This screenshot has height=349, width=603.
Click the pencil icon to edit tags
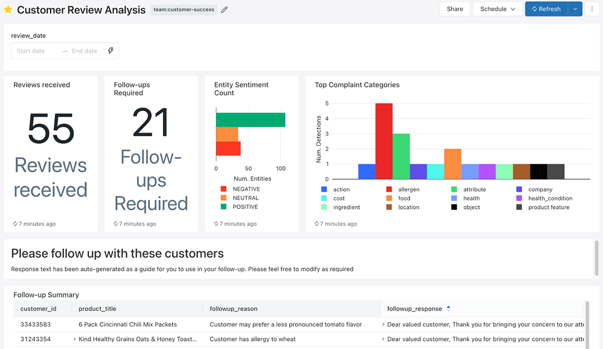coord(225,10)
